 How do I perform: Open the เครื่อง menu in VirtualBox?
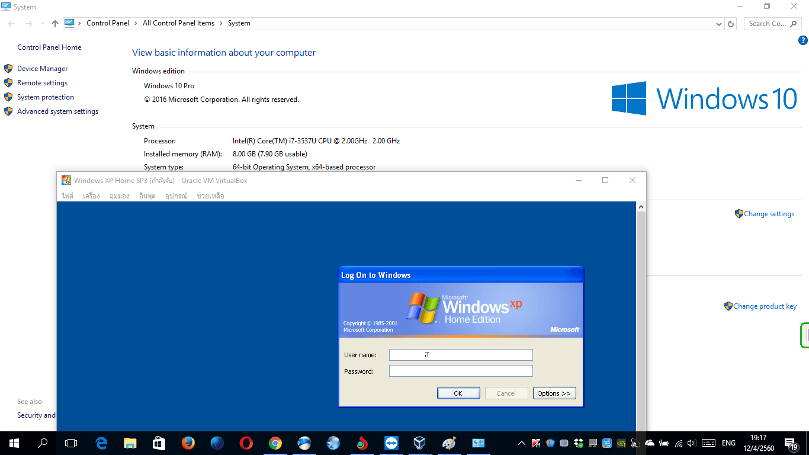91,196
